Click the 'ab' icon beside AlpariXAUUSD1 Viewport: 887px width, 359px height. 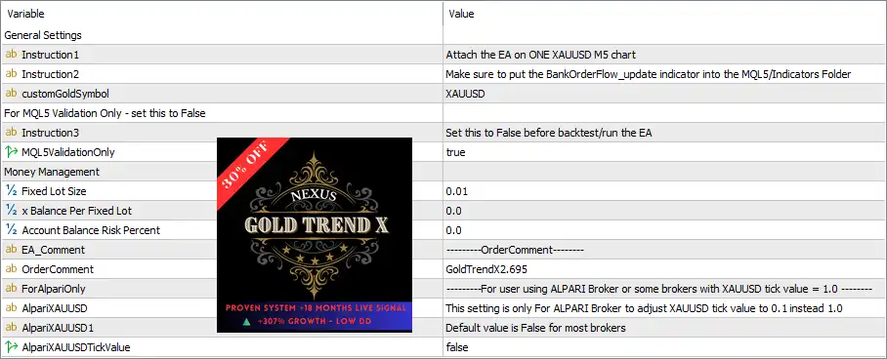(x=12, y=328)
